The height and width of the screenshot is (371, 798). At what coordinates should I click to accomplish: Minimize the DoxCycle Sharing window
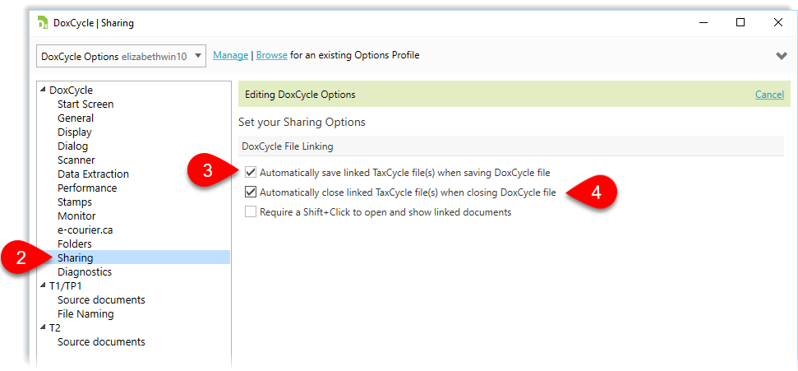click(703, 22)
